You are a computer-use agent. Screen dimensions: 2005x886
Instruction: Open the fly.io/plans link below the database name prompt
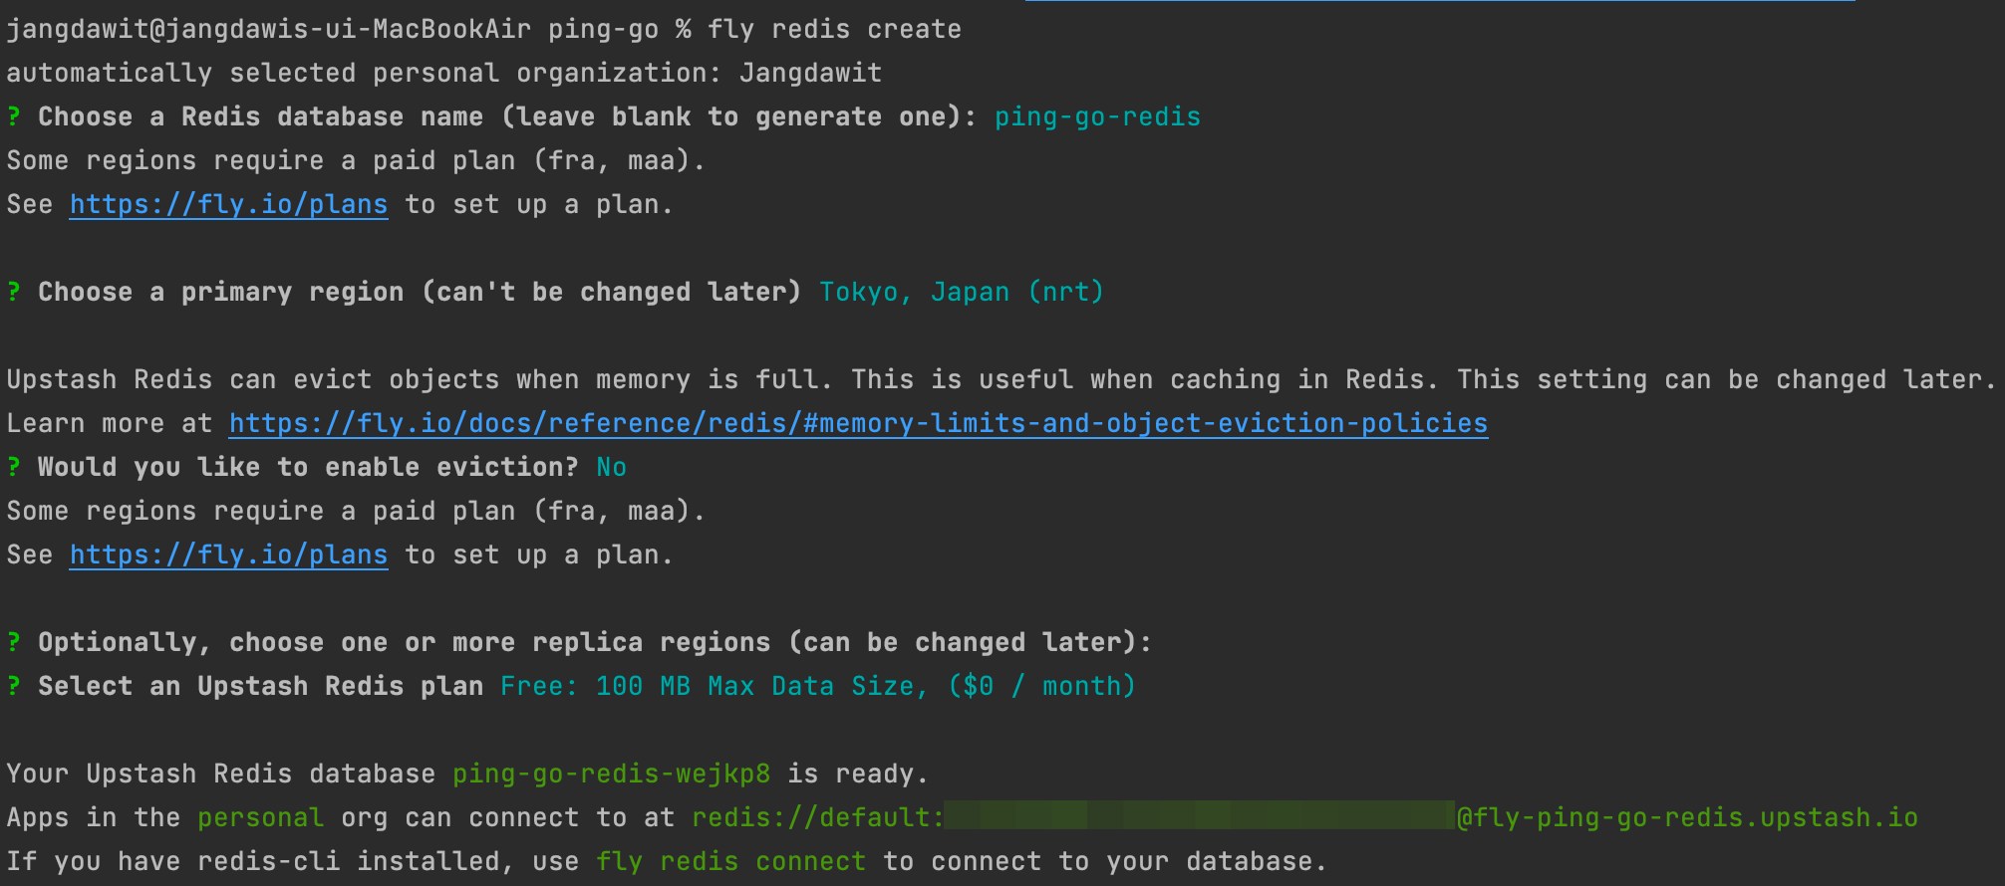point(228,204)
